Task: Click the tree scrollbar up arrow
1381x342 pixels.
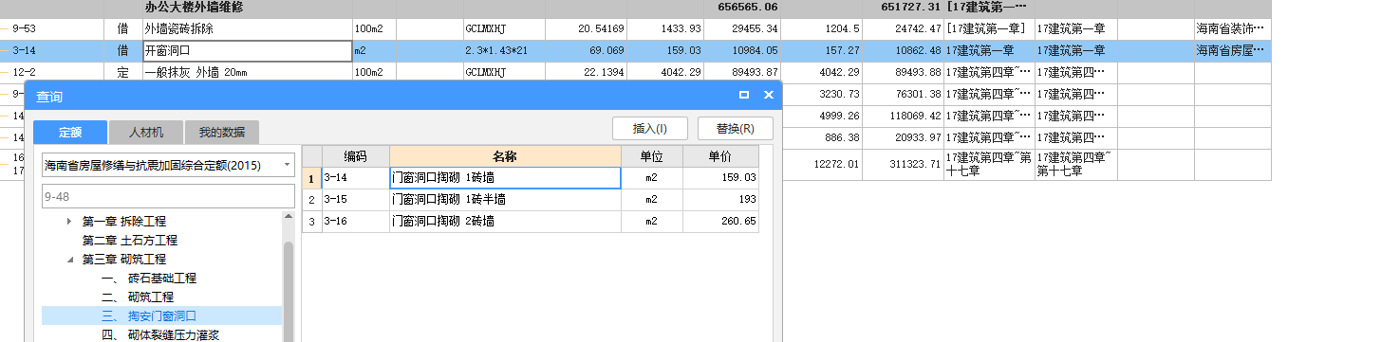Action: coord(289,218)
